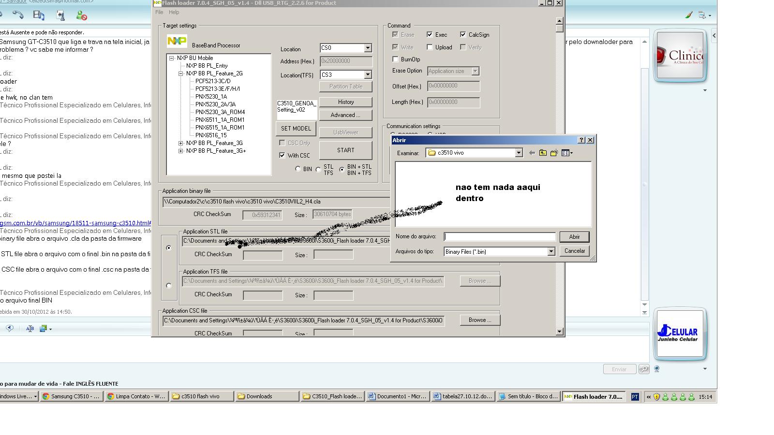Click the History button
This screenshot has width=774, height=435.
coord(346,102)
